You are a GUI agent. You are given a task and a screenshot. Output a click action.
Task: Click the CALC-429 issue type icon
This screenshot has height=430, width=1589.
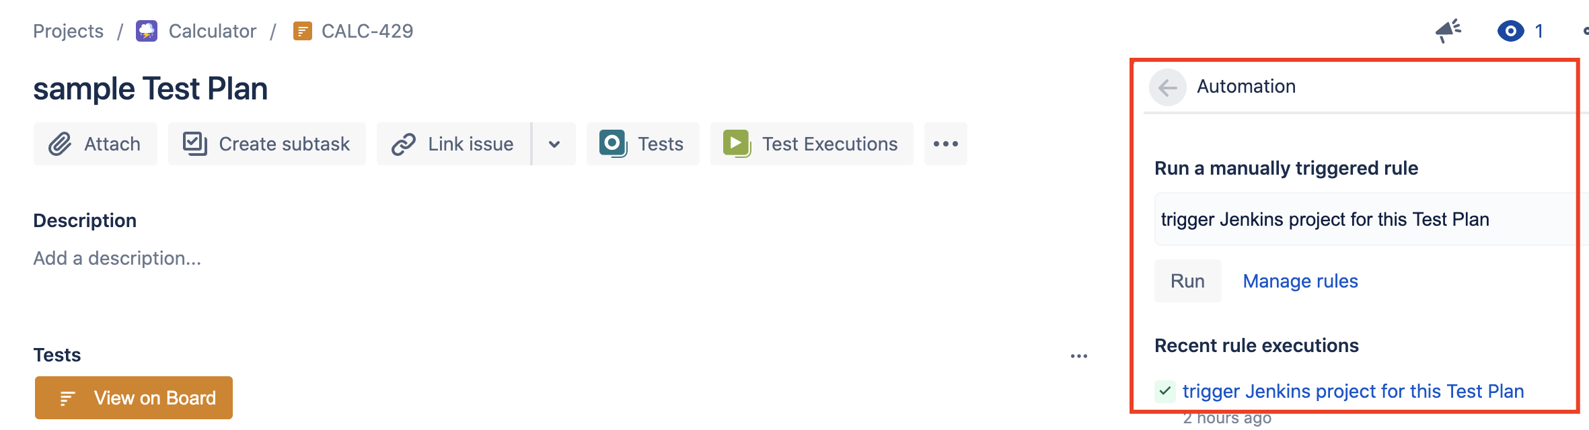coord(303,31)
